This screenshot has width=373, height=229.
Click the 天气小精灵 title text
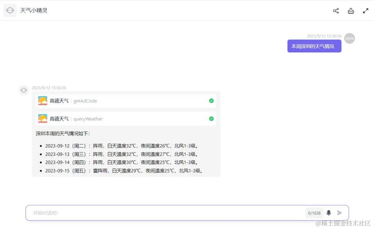point(34,10)
